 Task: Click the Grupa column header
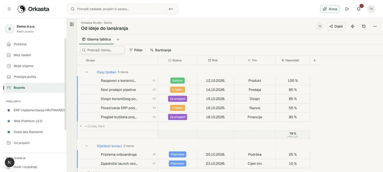pyautogui.click(x=117, y=61)
